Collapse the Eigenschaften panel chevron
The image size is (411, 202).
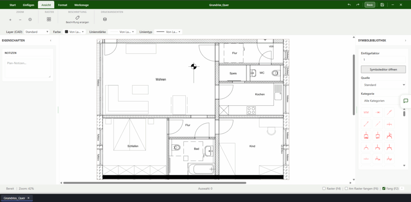[51, 40]
